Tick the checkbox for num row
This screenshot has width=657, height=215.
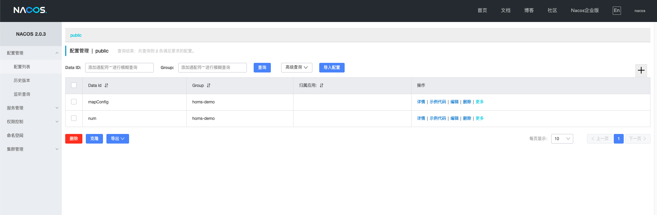74,118
